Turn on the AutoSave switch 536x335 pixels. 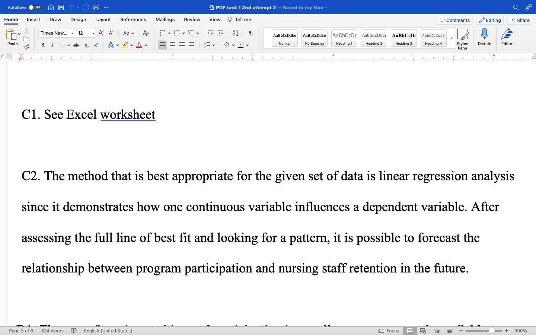[x=36, y=7]
